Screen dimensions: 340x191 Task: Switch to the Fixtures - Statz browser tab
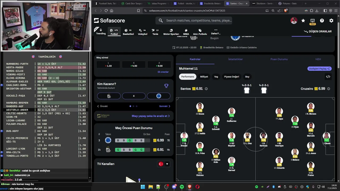click(289, 3)
